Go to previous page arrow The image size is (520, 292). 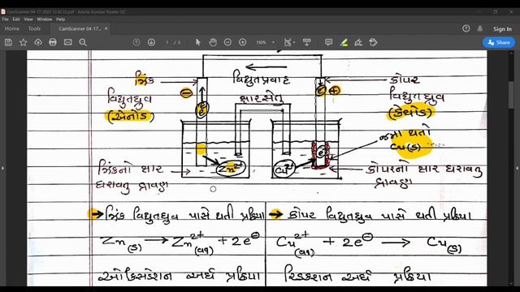136,42
